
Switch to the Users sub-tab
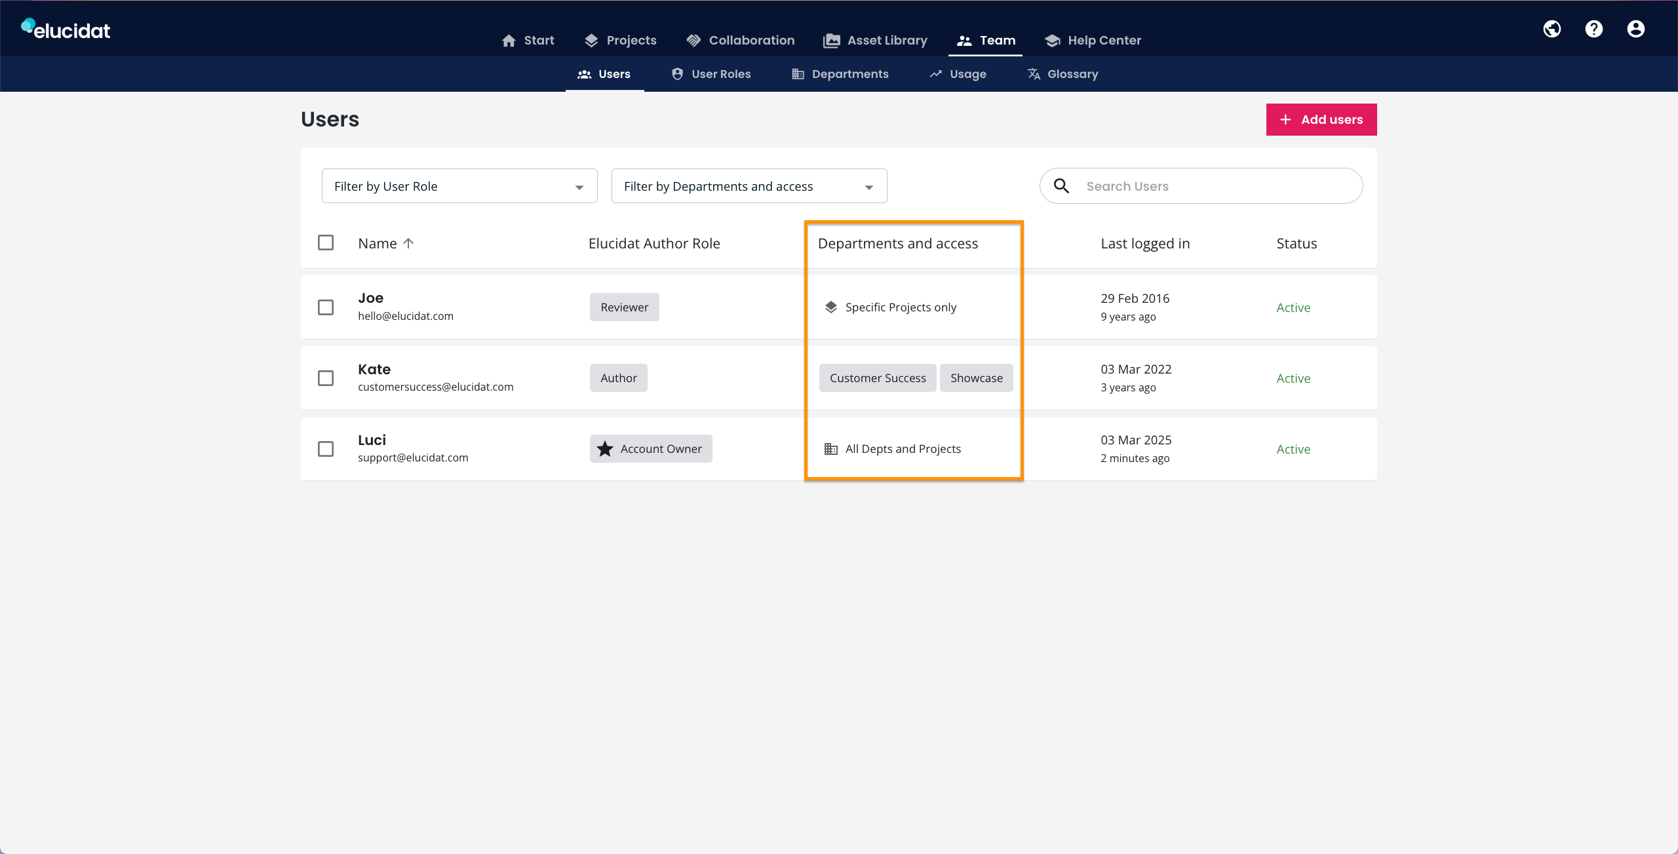click(x=604, y=74)
